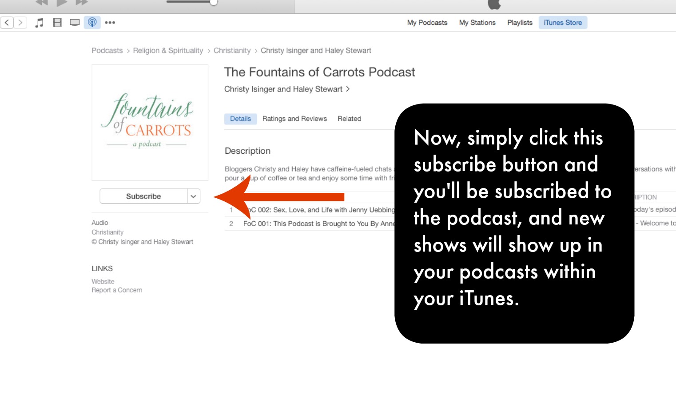Play using the play button

[x=62, y=3]
